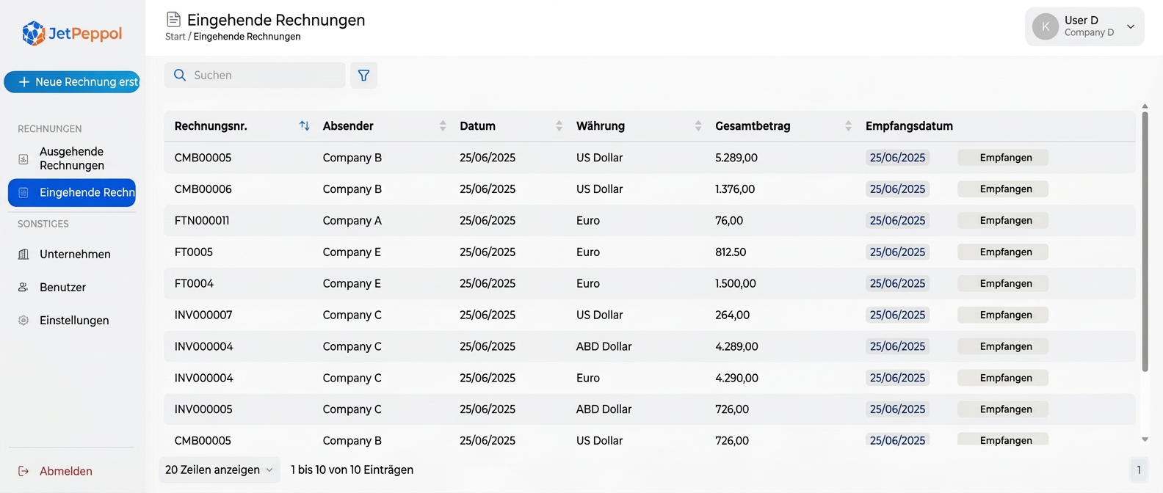Click the Benutzer person icon

coord(23,287)
